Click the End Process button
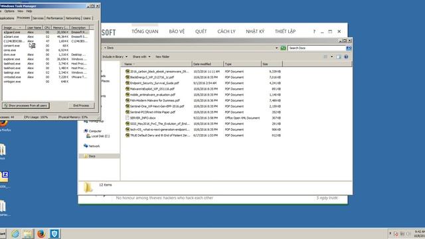 (x=81, y=106)
